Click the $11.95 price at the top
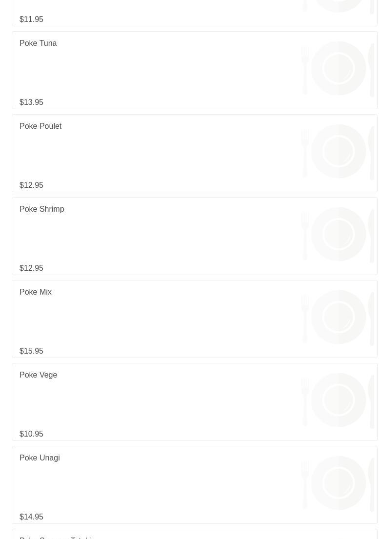This screenshot has width=383, height=539. click(x=31, y=20)
